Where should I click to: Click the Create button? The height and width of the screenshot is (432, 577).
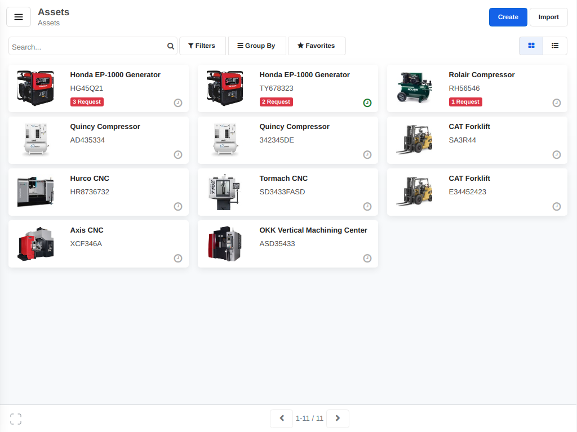tap(508, 17)
